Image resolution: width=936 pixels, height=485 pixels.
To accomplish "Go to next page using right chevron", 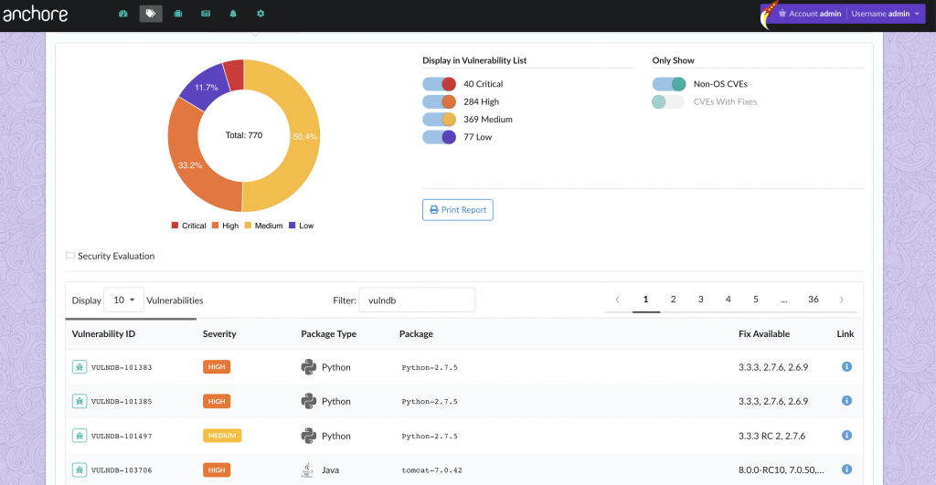I will point(841,300).
